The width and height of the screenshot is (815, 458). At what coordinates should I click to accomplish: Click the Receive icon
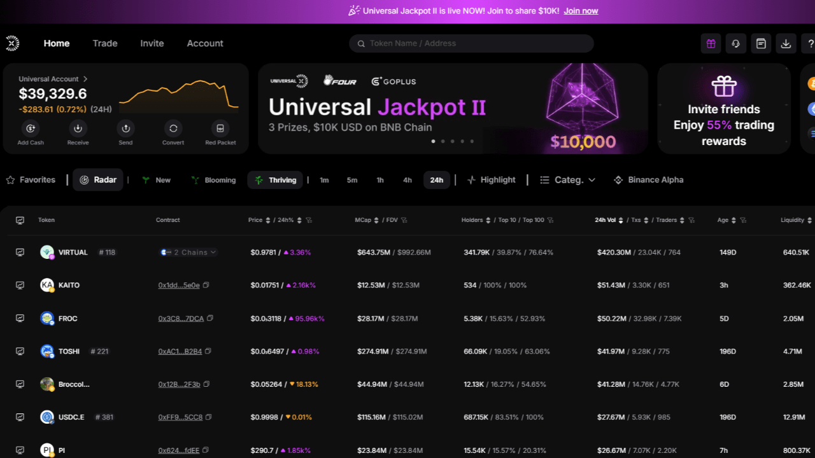[78, 128]
